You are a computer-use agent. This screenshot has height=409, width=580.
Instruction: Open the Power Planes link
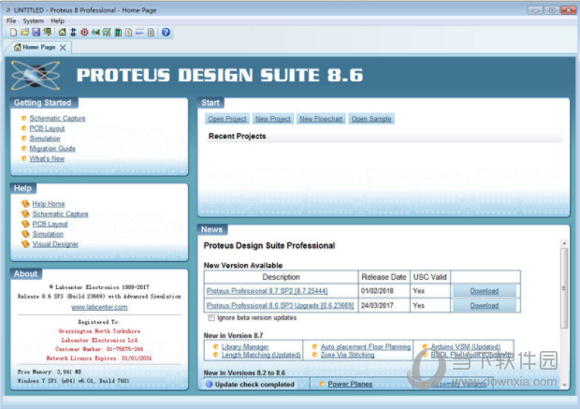coord(350,385)
